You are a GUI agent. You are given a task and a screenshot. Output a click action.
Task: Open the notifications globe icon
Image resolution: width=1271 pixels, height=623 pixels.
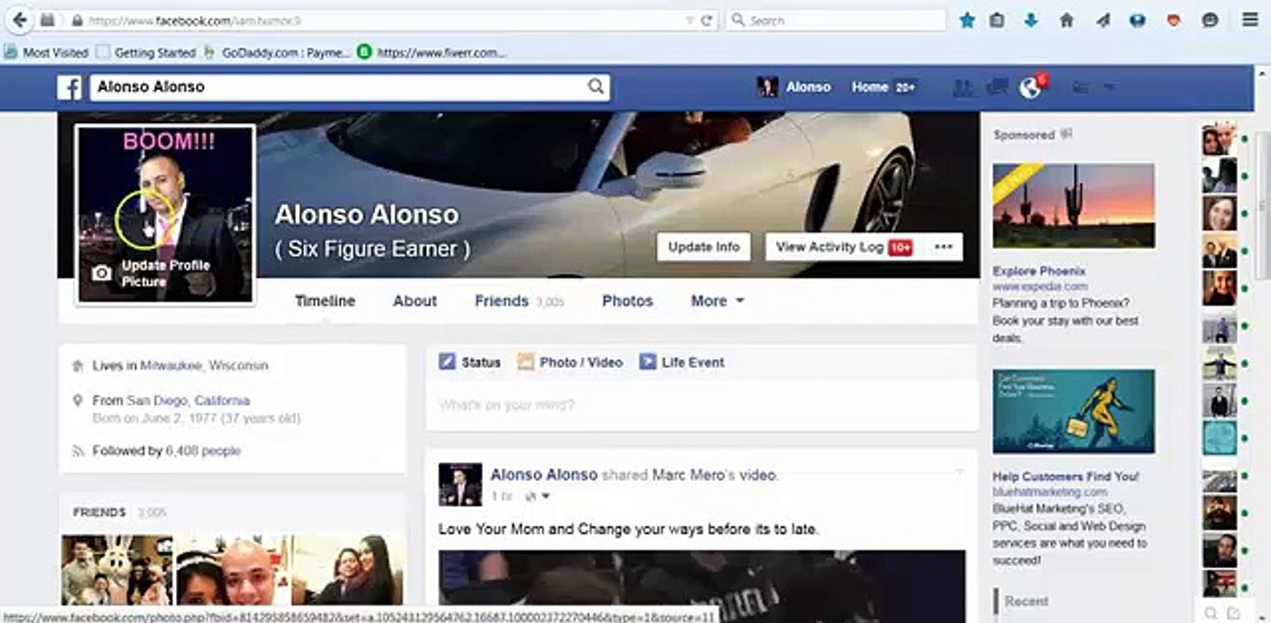(x=1030, y=87)
